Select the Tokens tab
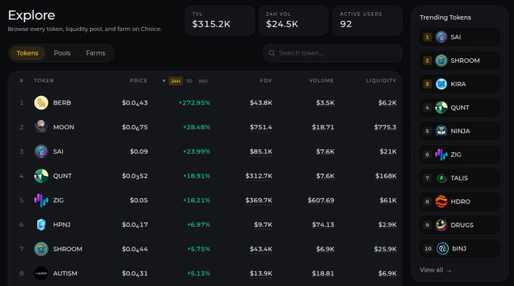 coord(27,53)
